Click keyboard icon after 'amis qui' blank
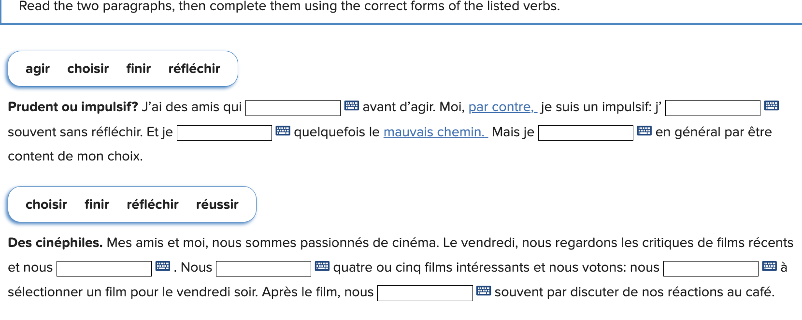 click(351, 105)
